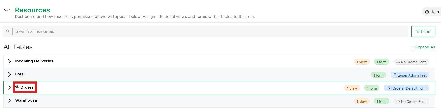Click the Help button
Viewport: 441px width, 108px height.
[x=432, y=12]
